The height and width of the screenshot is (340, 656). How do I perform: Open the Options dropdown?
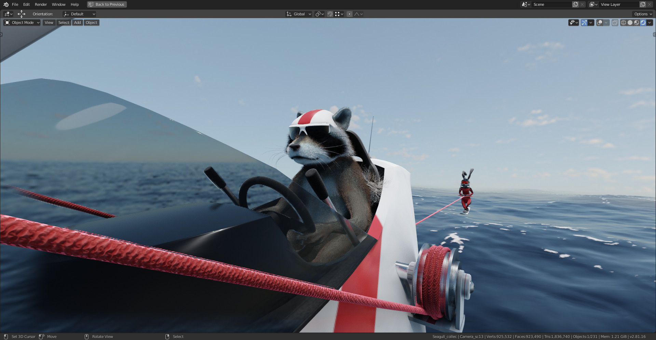643,14
